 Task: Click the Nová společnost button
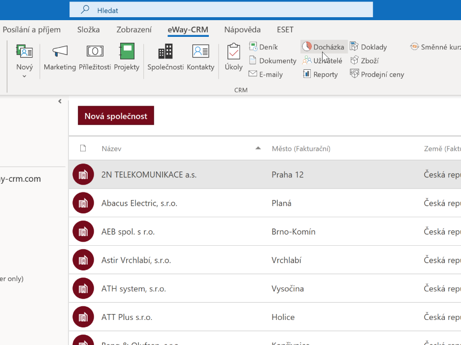[116, 115]
